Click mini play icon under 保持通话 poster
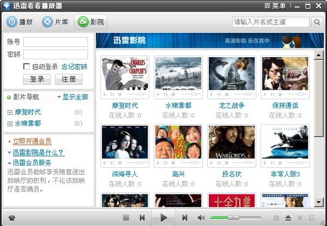Image resolution: width=327 pixels, height=226 pixels. click(265, 94)
